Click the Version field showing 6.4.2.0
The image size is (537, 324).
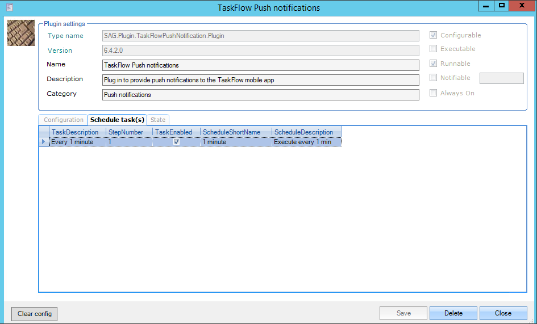coord(261,51)
